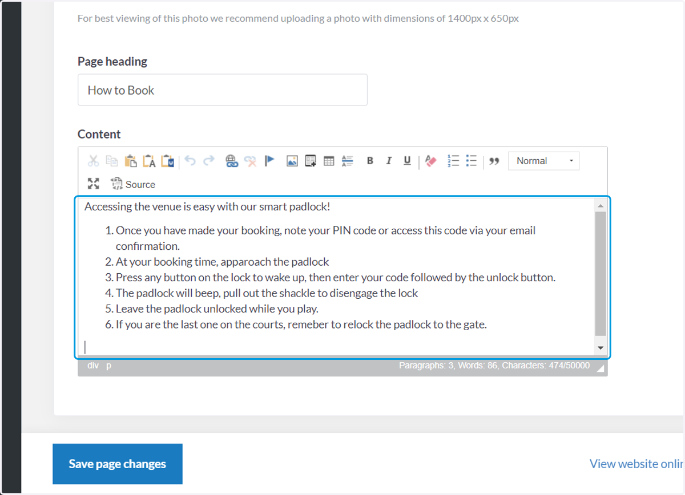
Task: Insert an anchor with the flag icon
Action: click(269, 161)
